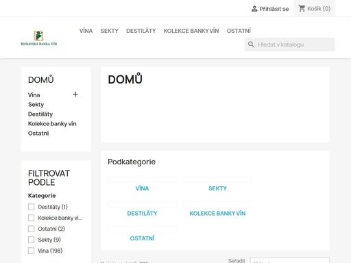Click the Podkategorie heading
This screenshot has width=351, height=263.
132,162
